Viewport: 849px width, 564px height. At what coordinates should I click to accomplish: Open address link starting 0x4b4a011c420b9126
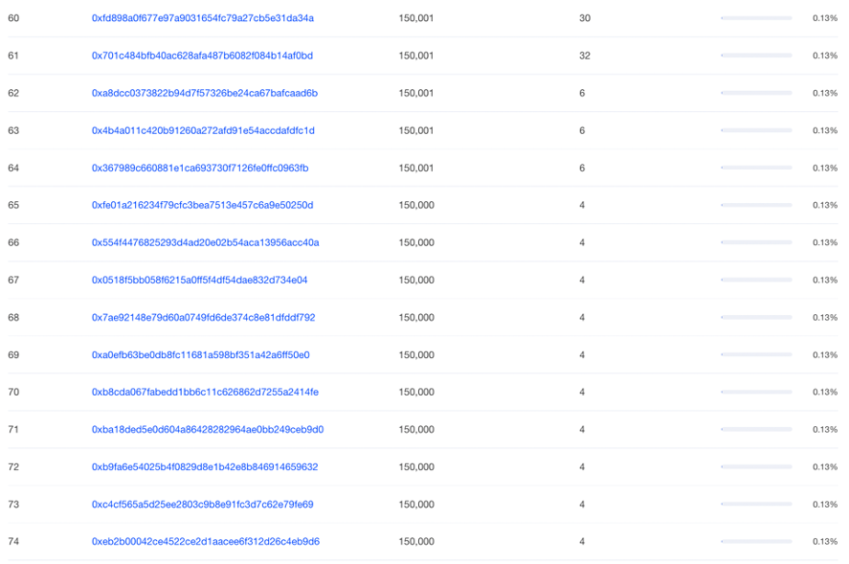coord(203,130)
